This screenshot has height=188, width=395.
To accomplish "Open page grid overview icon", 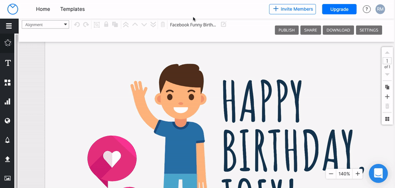I will pos(387,119).
